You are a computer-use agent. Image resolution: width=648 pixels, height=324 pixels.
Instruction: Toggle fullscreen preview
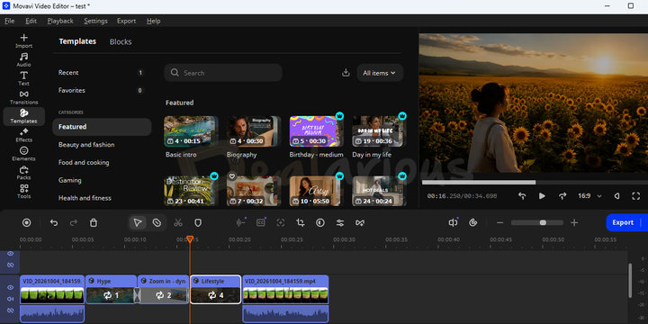tap(636, 196)
